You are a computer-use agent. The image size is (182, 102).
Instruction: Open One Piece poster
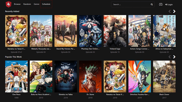(x=16, y=76)
